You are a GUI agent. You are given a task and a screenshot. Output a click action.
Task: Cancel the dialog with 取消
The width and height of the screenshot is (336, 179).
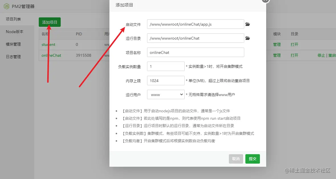[x=236, y=159]
